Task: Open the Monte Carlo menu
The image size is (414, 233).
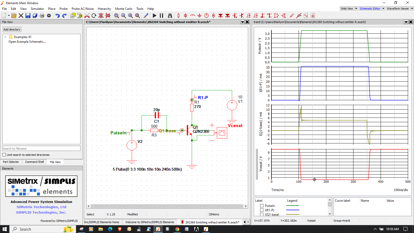Action: 123,9
